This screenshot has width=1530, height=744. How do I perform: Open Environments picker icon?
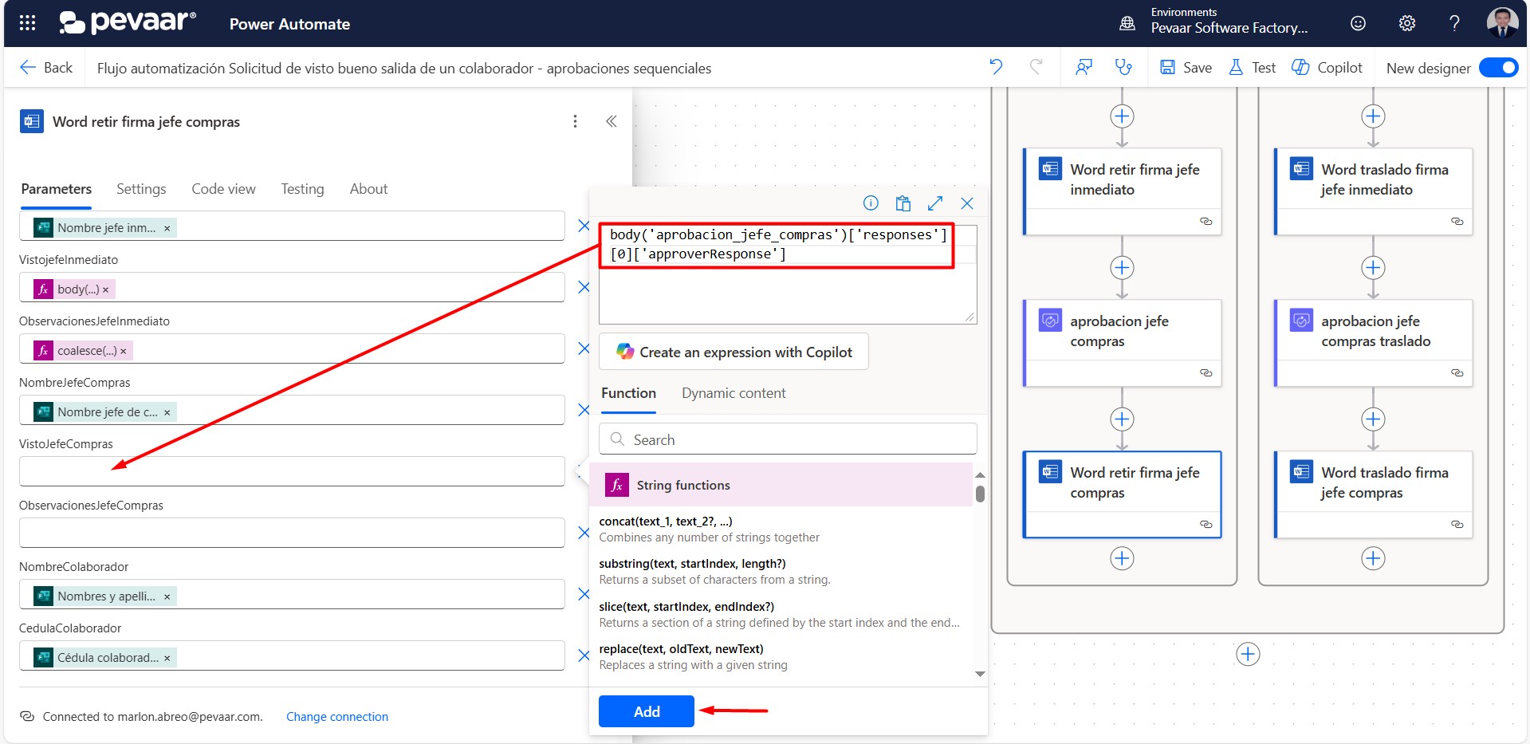1127,23
